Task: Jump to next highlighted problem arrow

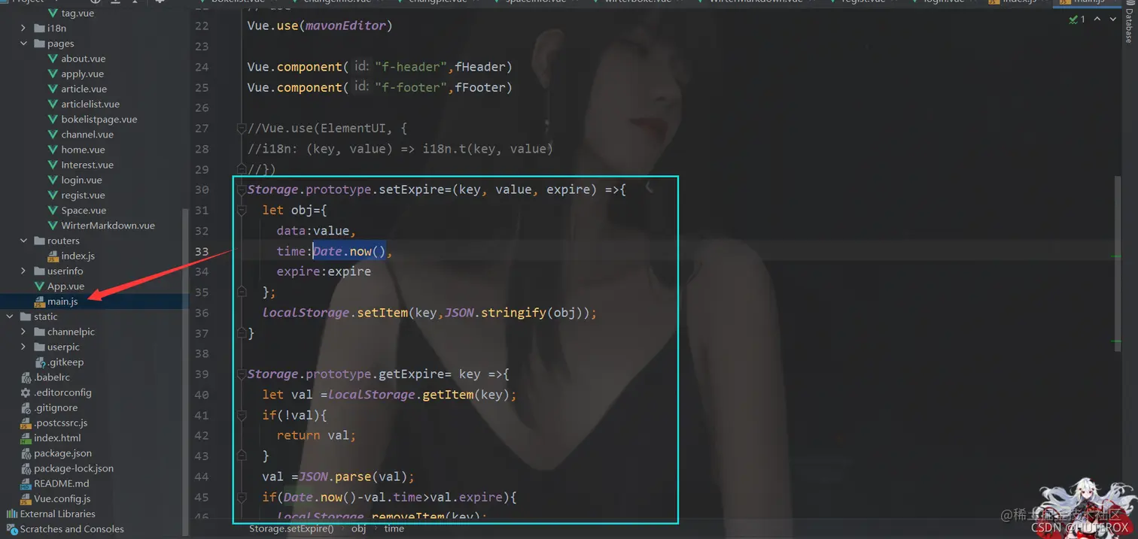Action: click(x=1112, y=20)
